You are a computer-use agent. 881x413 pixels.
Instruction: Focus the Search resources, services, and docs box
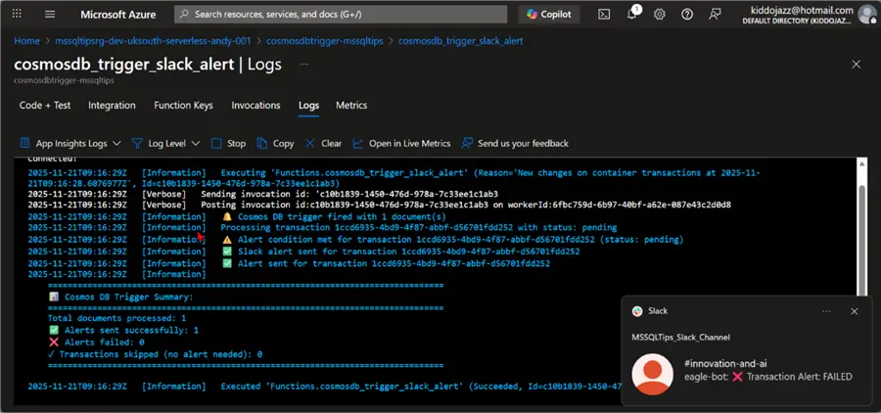pos(341,14)
